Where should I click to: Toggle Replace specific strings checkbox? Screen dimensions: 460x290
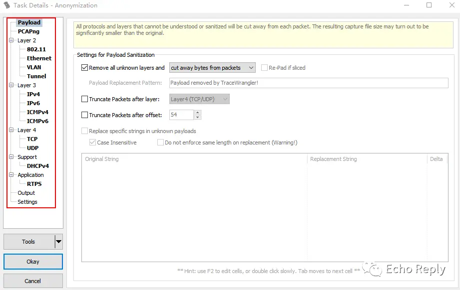[x=84, y=131]
